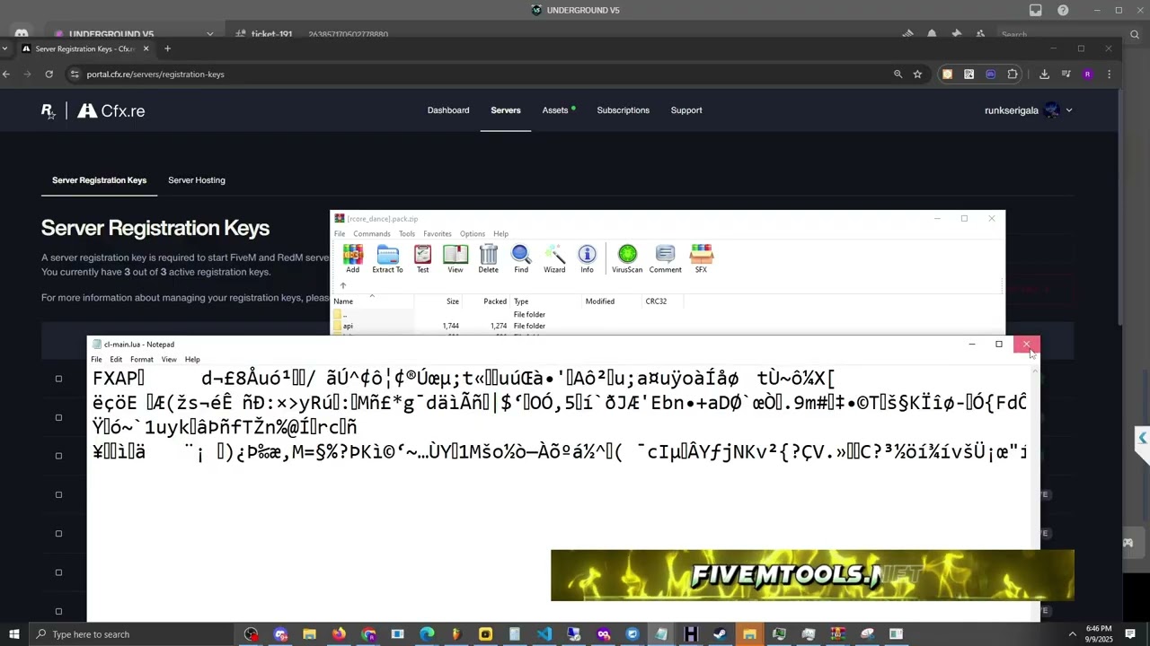
Task: Check the sixth registration key row checkbox
Action: (x=58, y=572)
